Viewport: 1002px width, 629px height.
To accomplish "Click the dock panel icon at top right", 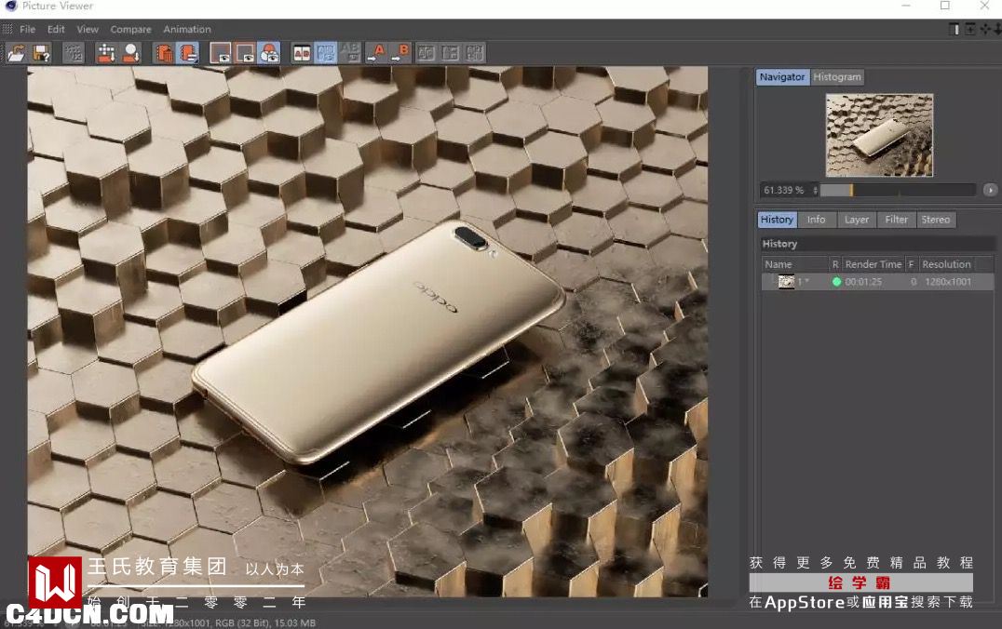I will [x=955, y=30].
